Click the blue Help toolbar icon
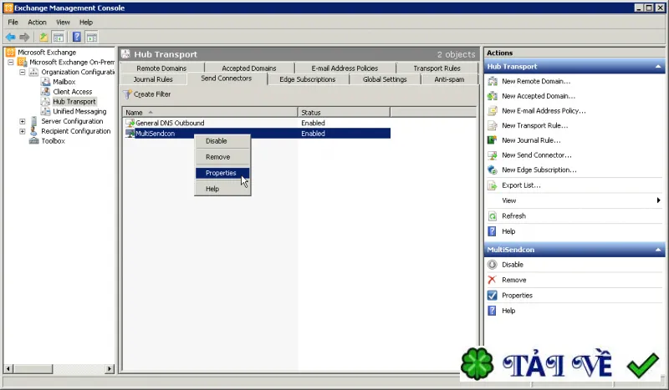The height and width of the screenshot is (390, 669). tap(77, 37)
